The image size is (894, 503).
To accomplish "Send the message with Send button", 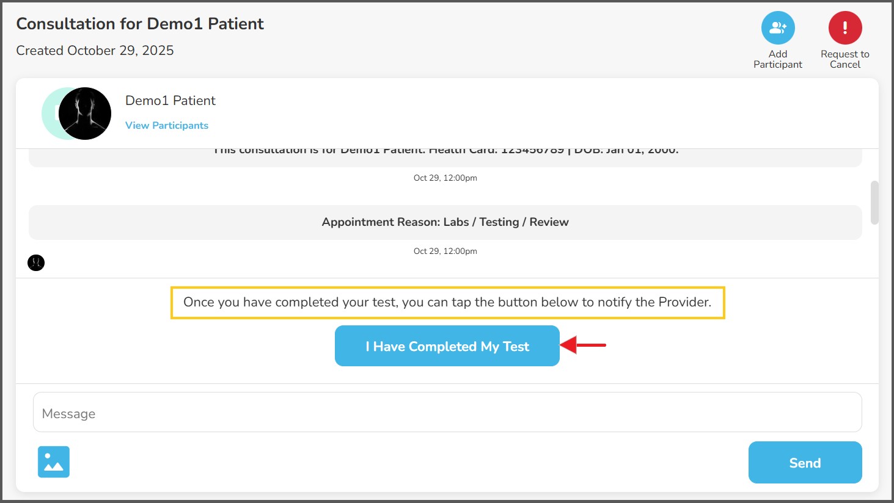I will pyautogui.click(x=805, y=463).
